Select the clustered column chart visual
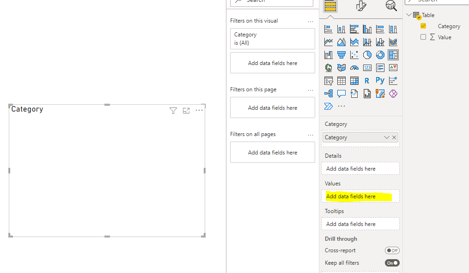The width and height of the screenshot is (469, 273). coord(367,29)
